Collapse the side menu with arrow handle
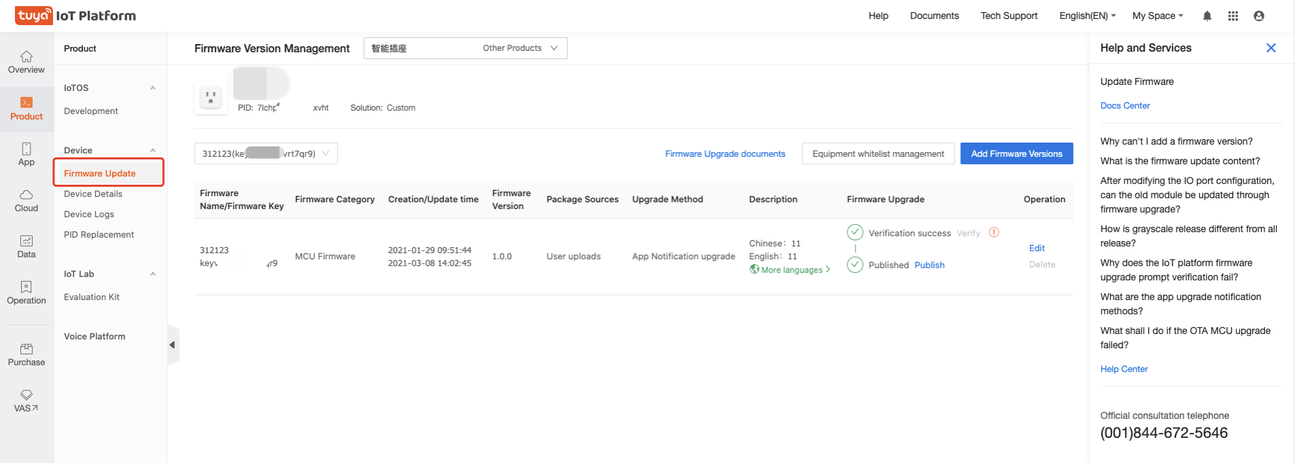The width and height of the screenshot is (1295, 463). [x=173, y=345]
